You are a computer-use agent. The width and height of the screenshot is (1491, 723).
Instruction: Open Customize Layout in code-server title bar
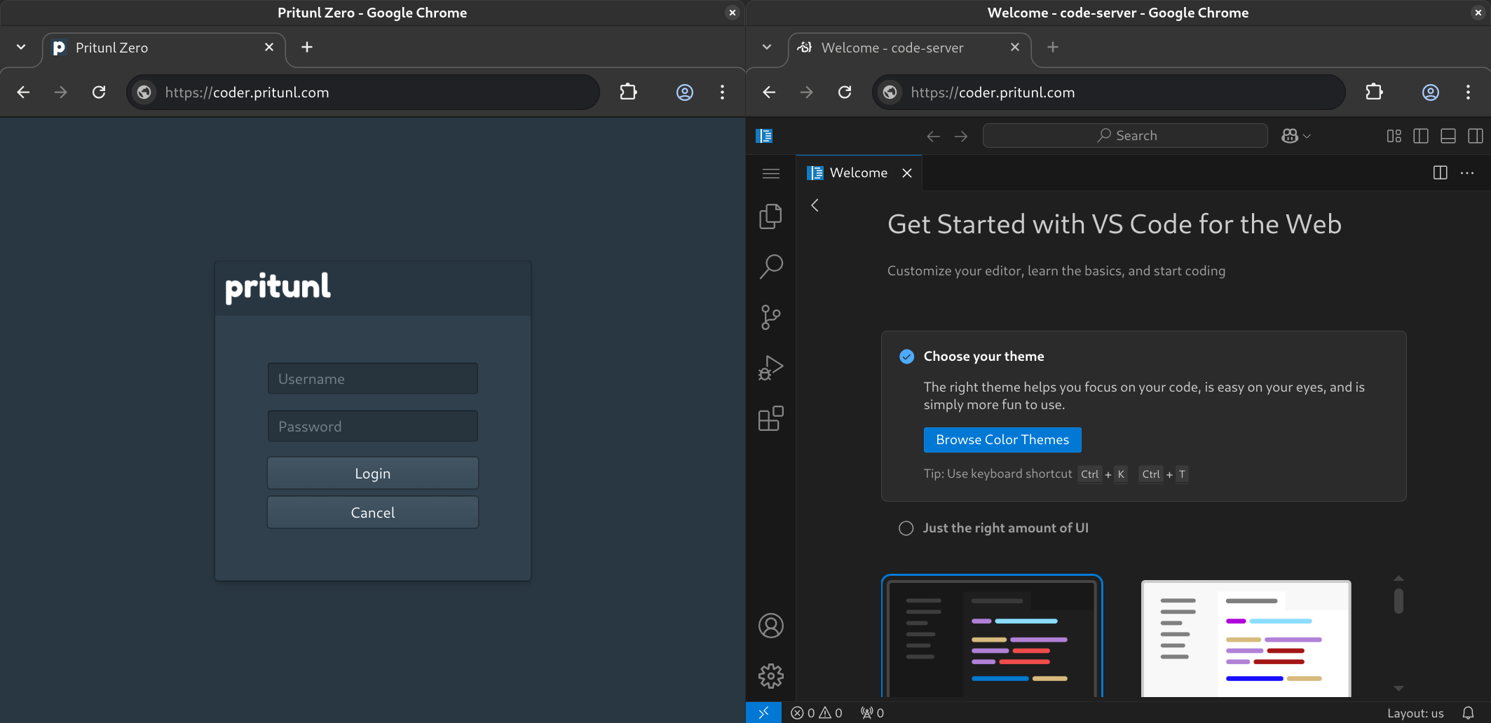pyautogui.click(x=1394, y=136)
